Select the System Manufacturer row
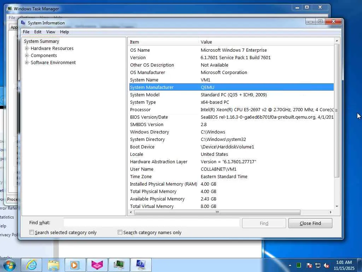Viewport: 362px width, 272px height. tap(232, 87)
